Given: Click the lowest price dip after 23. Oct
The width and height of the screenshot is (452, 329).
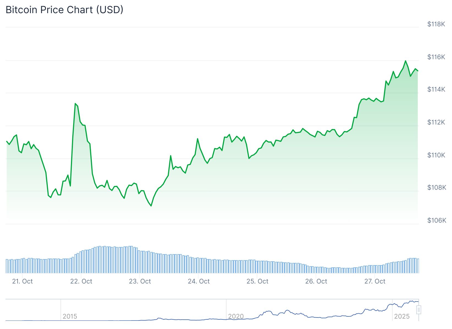Looking at the screenshot, I should pos(151,206).
